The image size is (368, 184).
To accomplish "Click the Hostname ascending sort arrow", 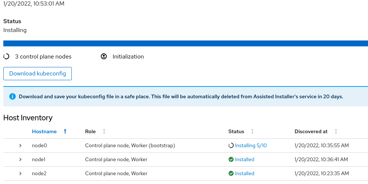I will click(65, 131).
